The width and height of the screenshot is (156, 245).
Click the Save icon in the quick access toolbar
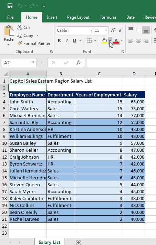pos(10,6)
